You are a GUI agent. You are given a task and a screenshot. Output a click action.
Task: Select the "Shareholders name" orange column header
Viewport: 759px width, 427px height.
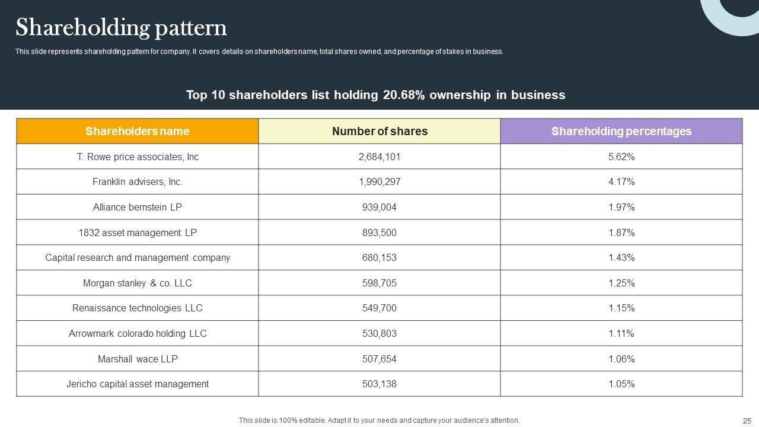pyautogui.click(x=138, y=131)
